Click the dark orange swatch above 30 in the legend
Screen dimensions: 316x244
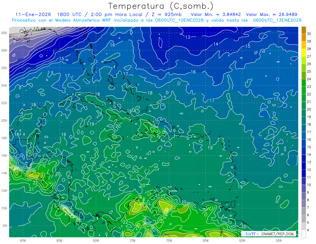304,30
